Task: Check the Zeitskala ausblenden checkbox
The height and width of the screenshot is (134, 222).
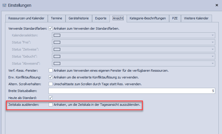Action: click(50, 104)
